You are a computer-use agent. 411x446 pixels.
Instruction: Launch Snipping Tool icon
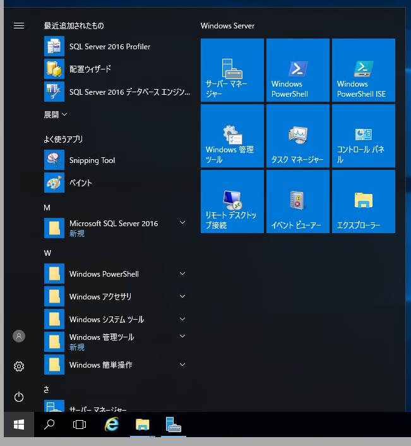click(54, 160)
